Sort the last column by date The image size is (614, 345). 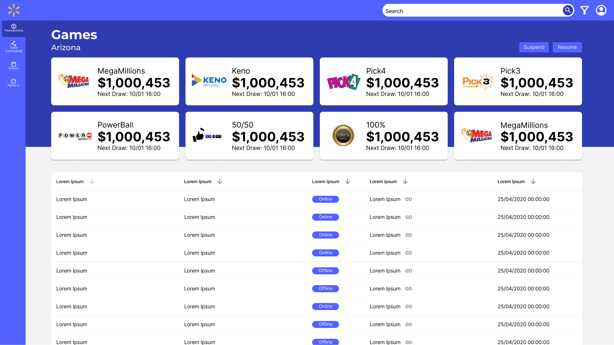click(533, 181)
